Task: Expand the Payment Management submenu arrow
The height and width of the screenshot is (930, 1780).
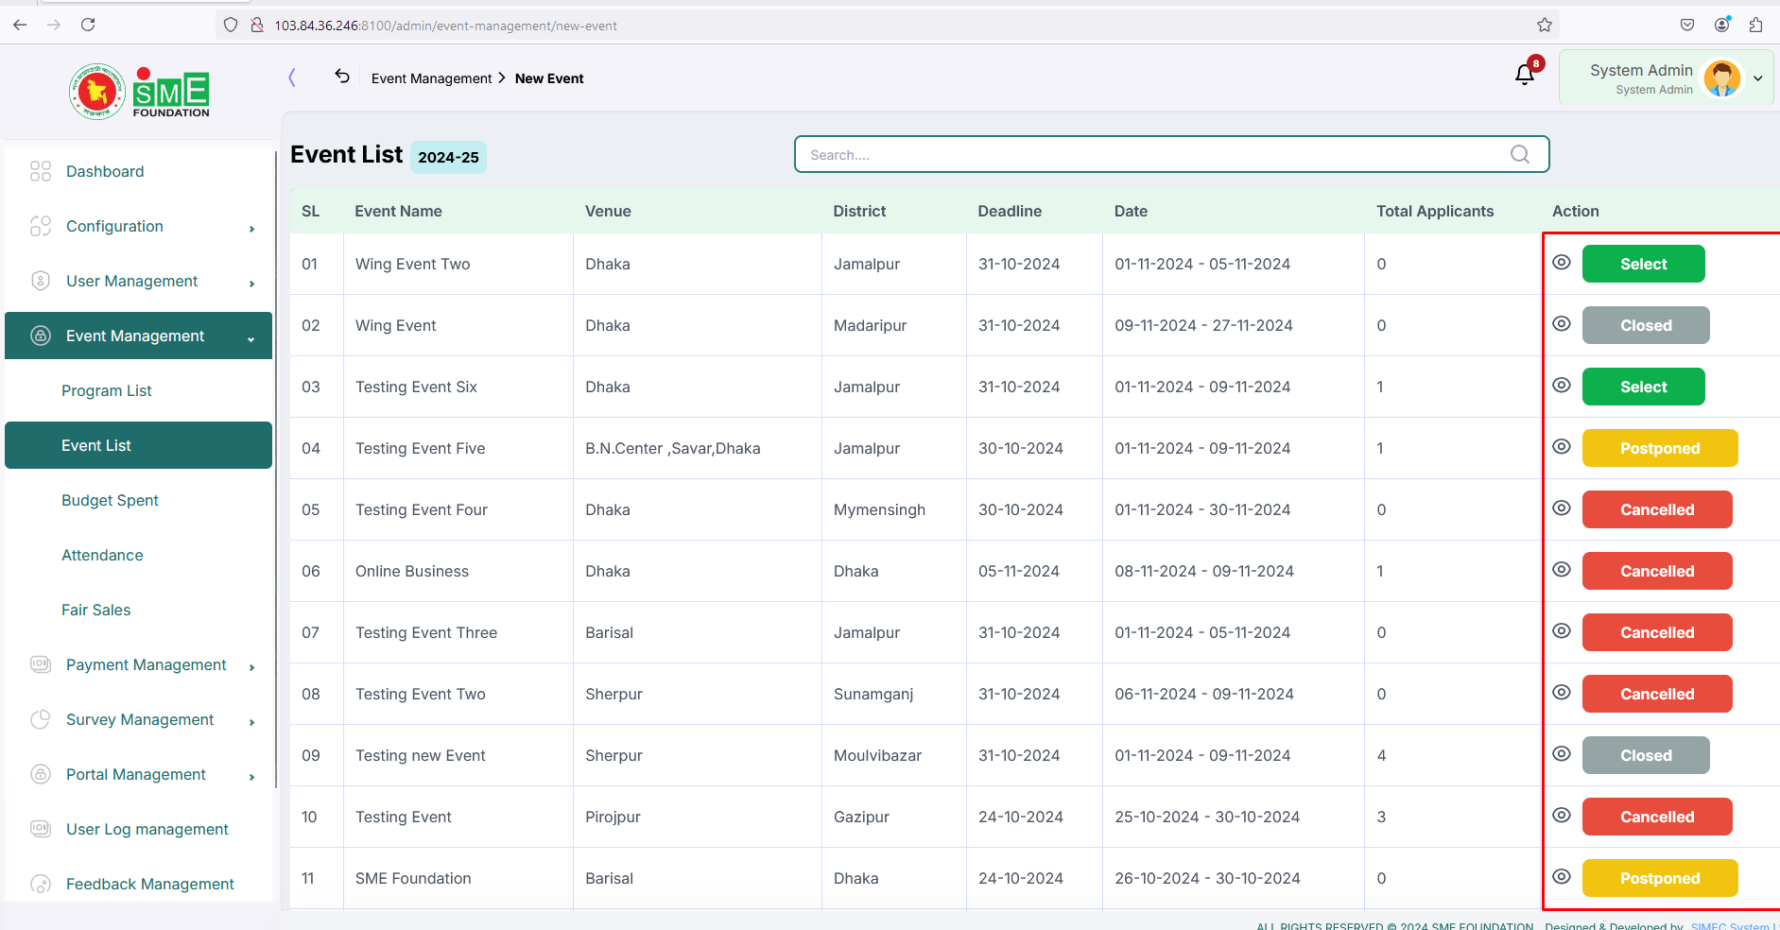Action: pos(251,667)
